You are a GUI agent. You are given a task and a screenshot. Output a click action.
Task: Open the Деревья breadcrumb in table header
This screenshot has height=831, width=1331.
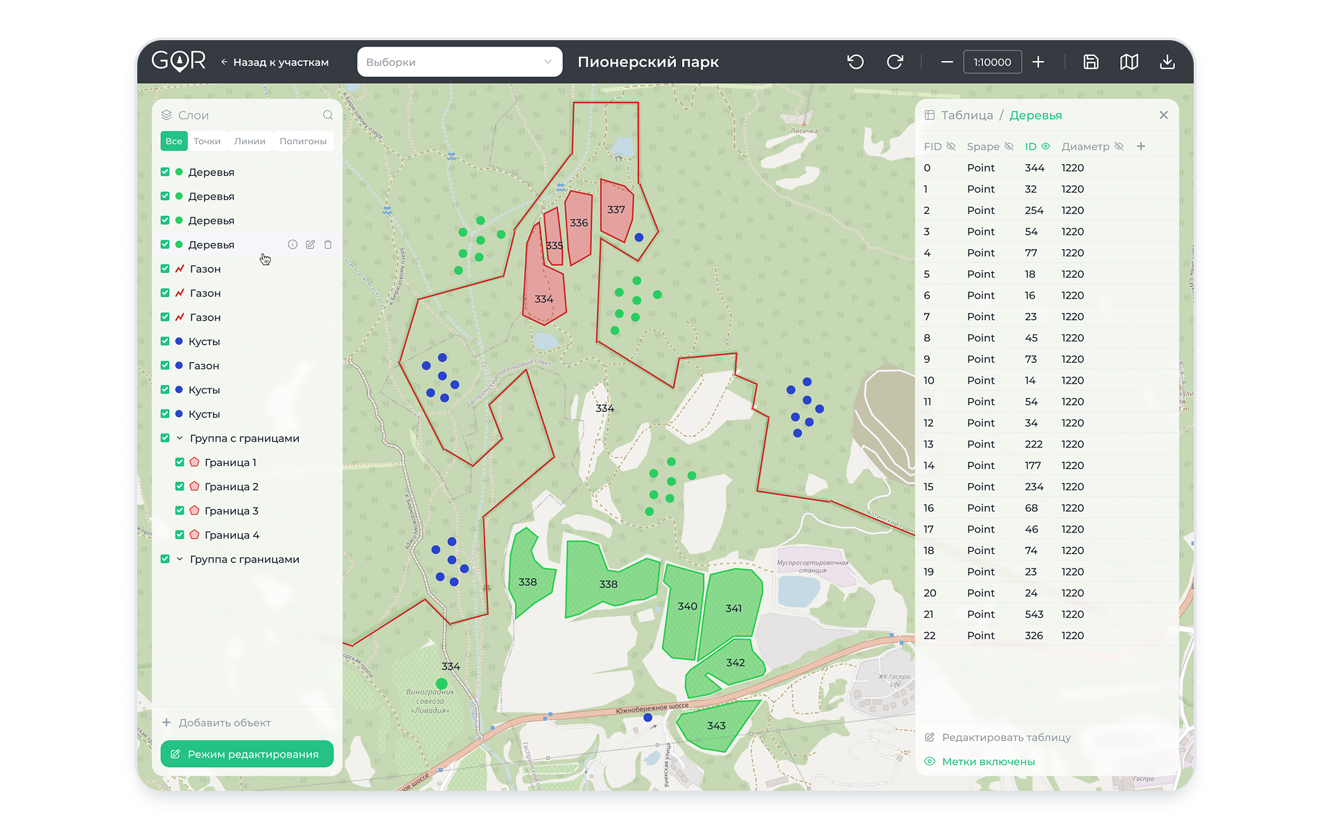(x=1036, y=115)
